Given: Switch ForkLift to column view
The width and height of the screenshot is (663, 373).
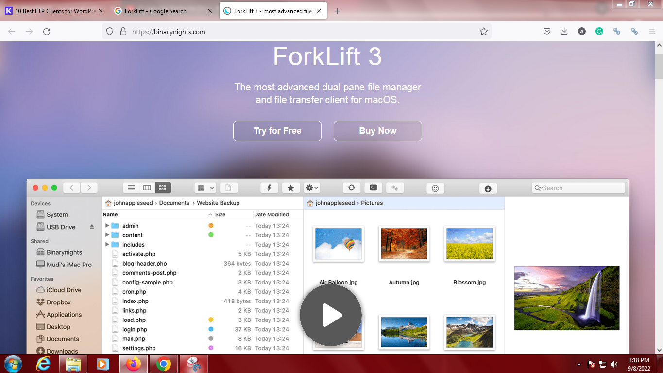Looking at the screenshot, I should (147, 188).
